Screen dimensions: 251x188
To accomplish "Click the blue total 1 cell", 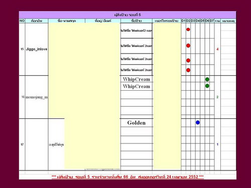I will (x=217, y=144).
